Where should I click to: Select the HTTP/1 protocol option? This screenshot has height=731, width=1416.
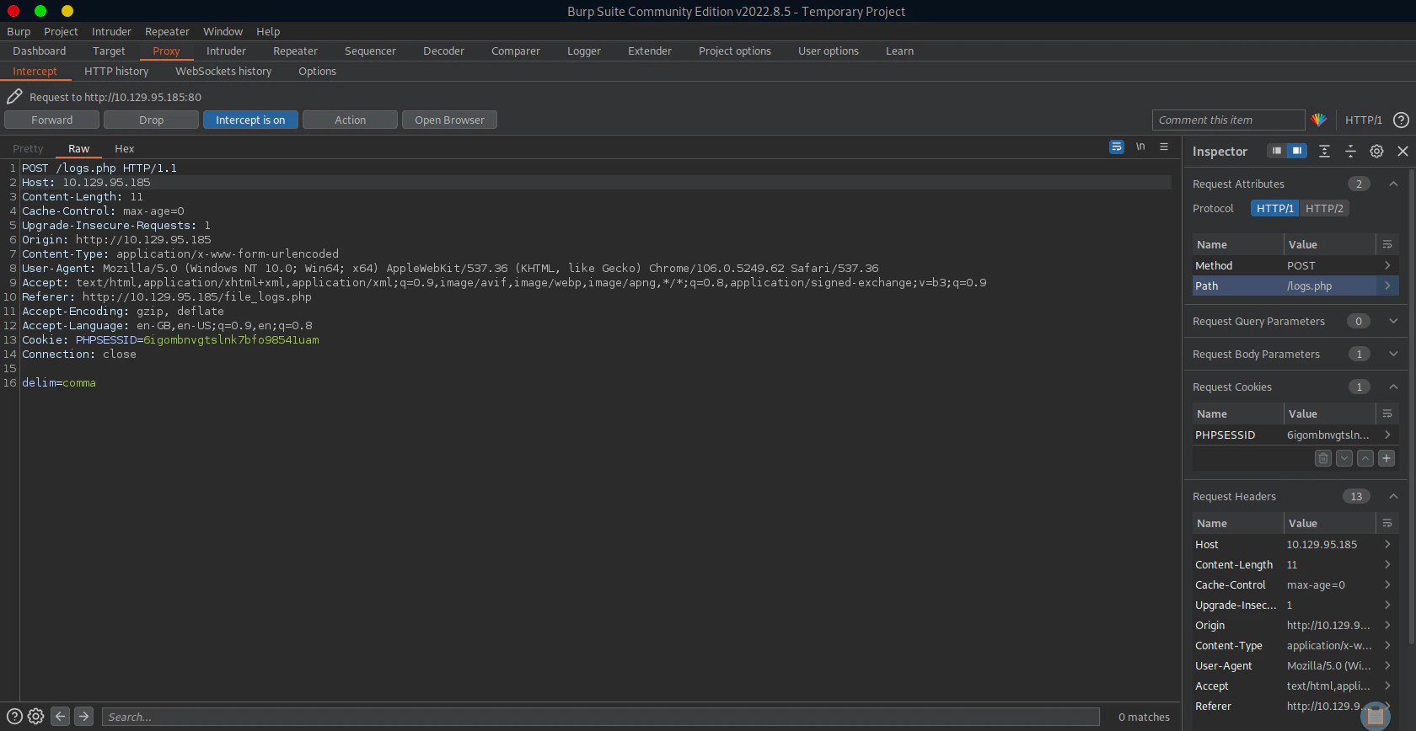1274,208
